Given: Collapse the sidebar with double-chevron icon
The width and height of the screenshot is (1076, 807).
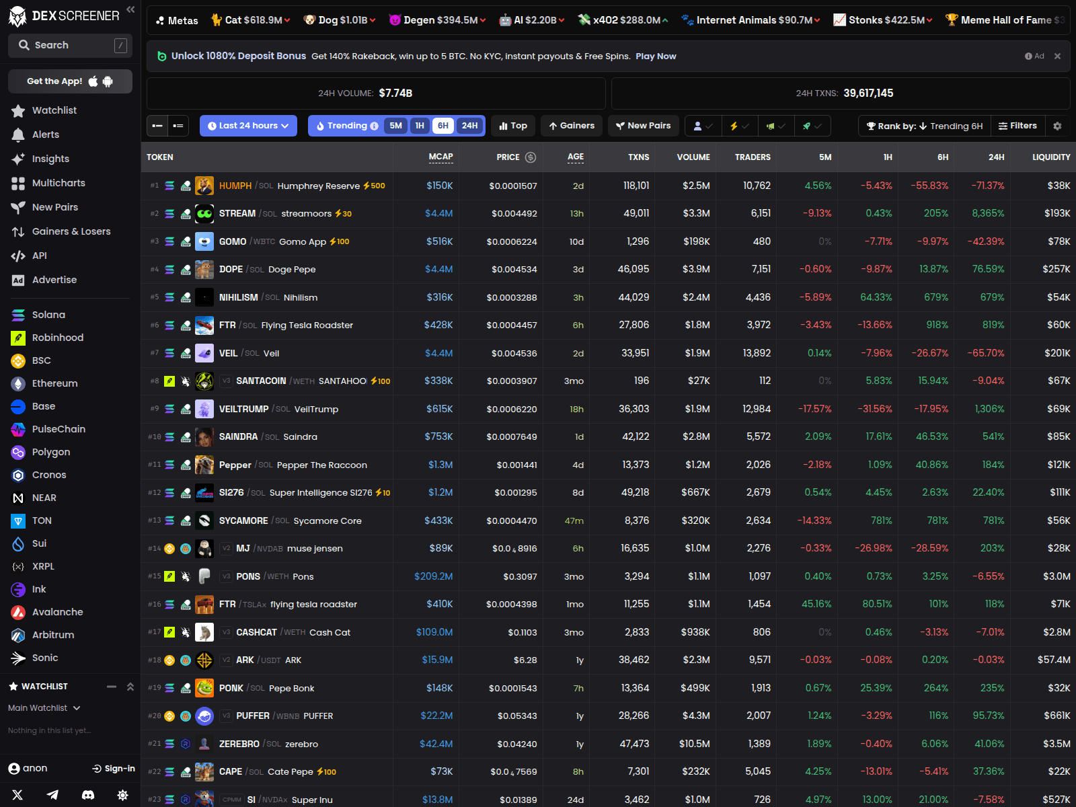Looking at the screenshot, I should (130, 9).
